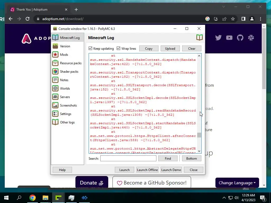Click the log scrollbar thumb

point(199,135)
